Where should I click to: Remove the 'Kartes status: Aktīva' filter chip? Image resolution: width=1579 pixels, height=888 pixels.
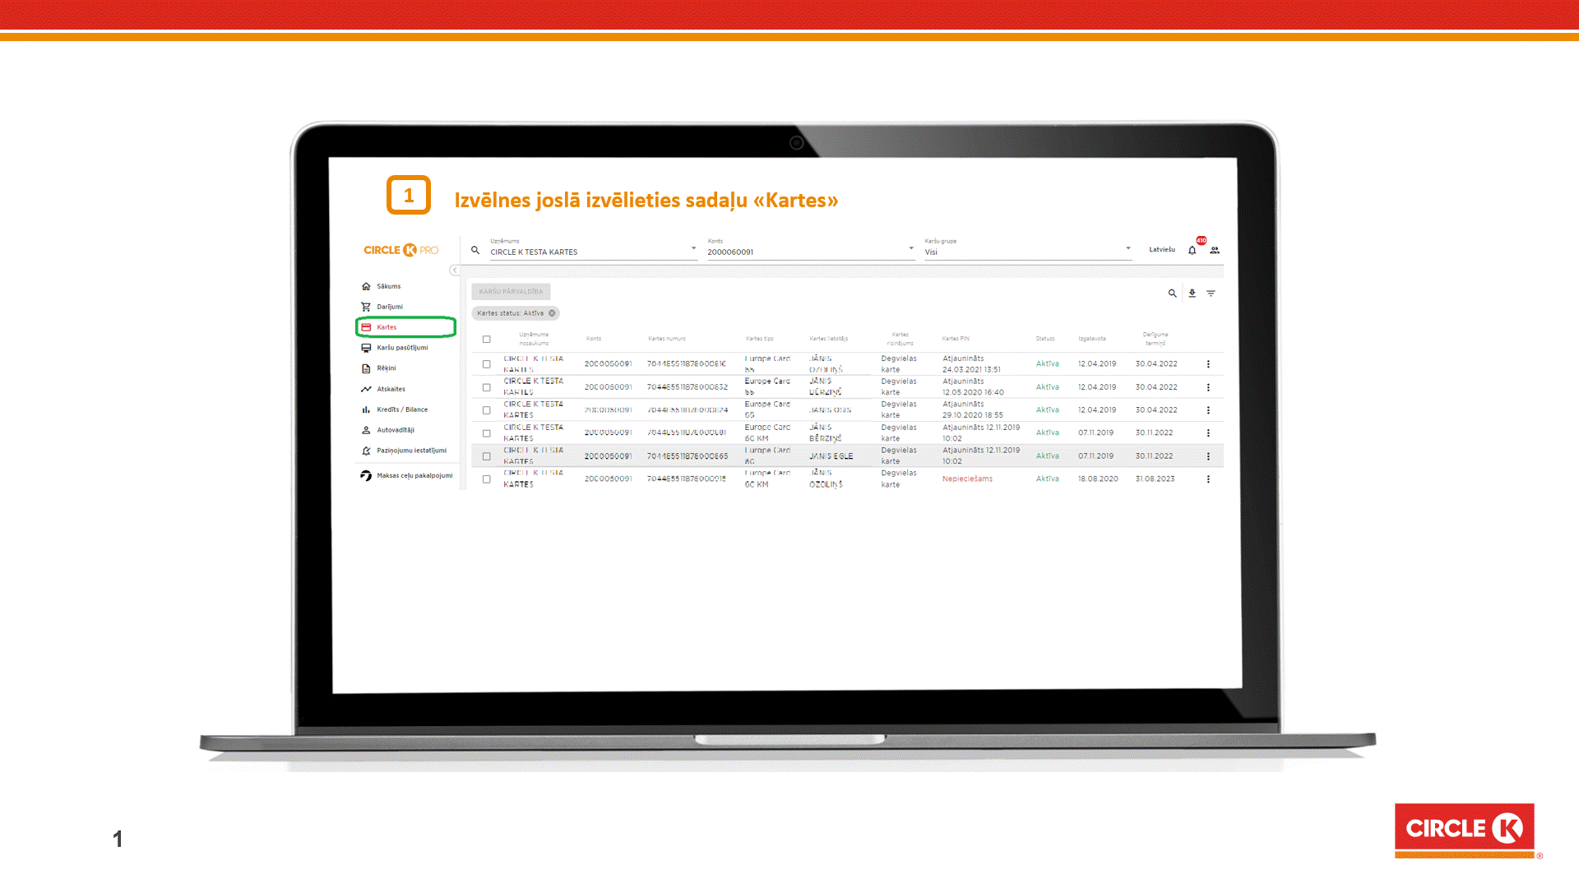pyautogui.click(x=553, y=313)
